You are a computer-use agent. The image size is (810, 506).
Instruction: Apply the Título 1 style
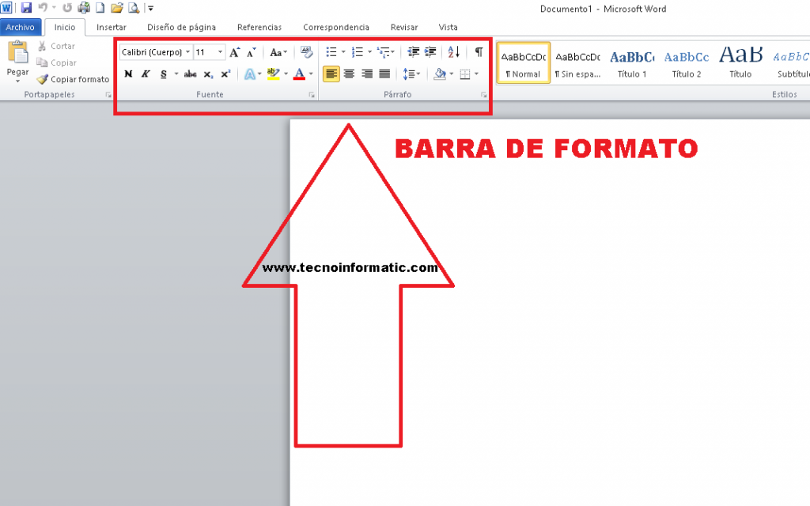[632, 62]
